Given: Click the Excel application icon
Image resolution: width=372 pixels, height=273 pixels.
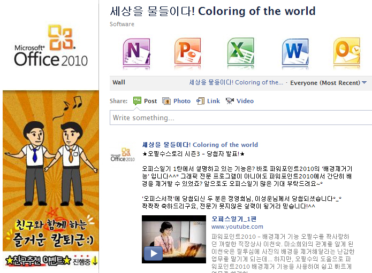Looking at the screenshot, I should click(240, 51).
